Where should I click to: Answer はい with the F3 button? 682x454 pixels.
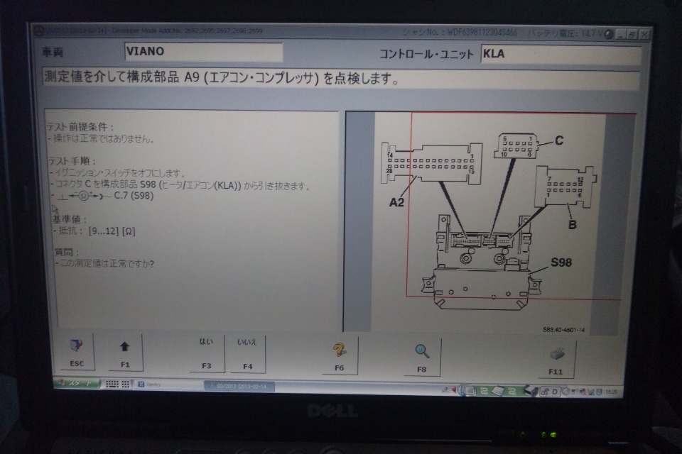pyautogui.click(x=206, y=353)
